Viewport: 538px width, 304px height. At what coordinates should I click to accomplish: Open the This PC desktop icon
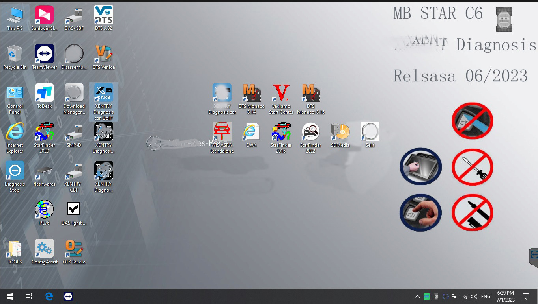15,18
